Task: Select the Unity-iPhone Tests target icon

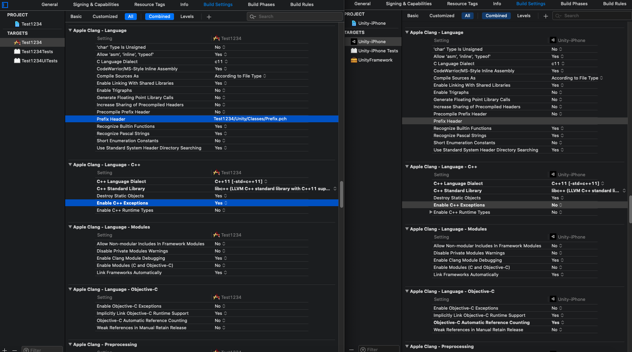Action: click(354, 51)
